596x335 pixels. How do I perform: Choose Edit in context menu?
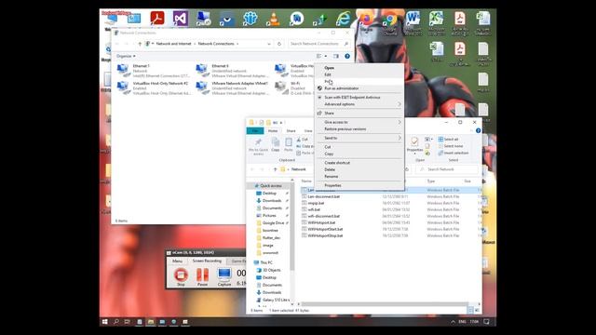[359, 74]
